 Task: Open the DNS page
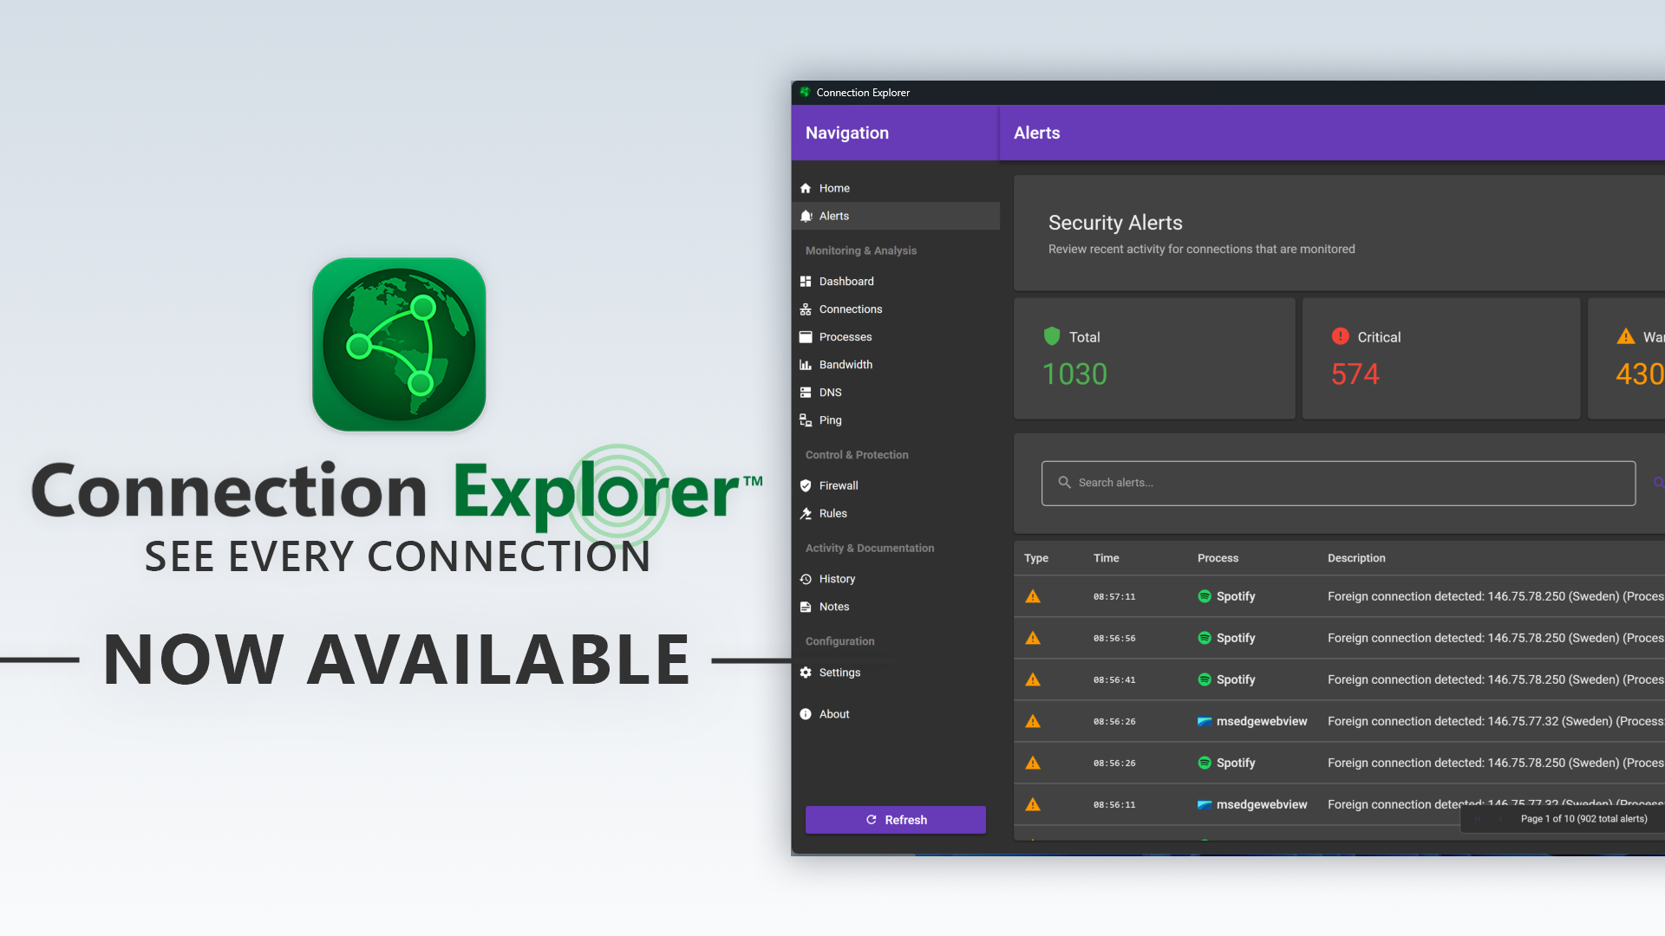pos(895,393)
